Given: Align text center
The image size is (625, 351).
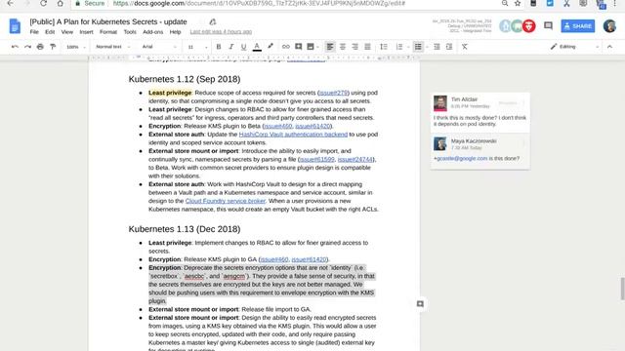Looking at the screenshot, I should pyautogui.click(x=343, y=47).
